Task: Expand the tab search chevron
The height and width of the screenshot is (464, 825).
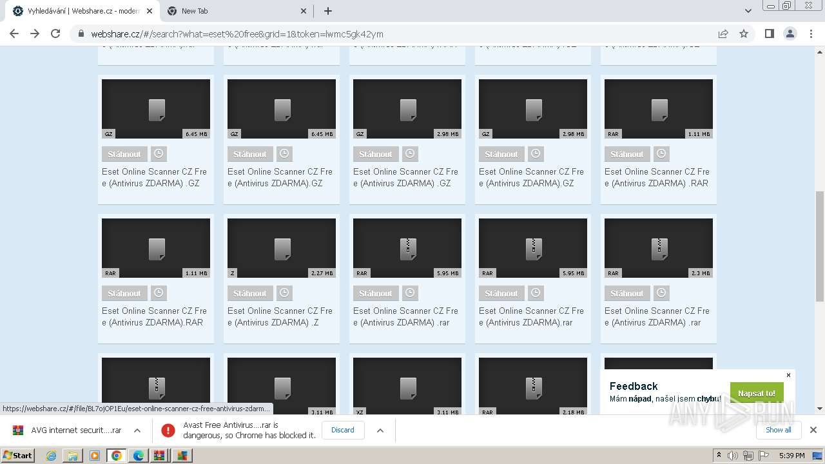Action: click(x=748, y=11)
